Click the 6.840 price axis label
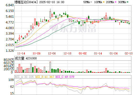 tap(10, 5)
